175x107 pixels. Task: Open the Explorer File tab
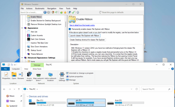pos(5,69)
